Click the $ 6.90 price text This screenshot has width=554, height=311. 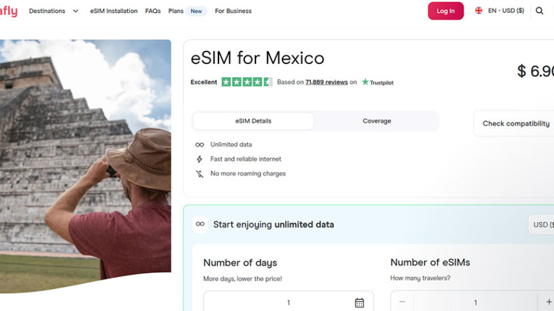click(x=536, y=71)
